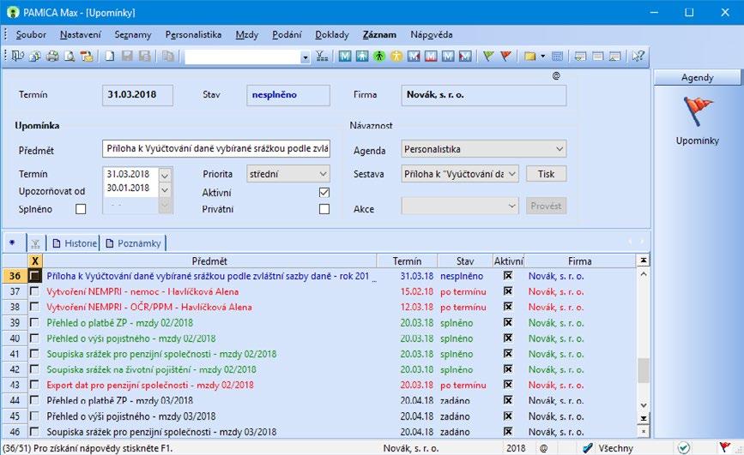Click the print toolbar icon

(52, 56)
